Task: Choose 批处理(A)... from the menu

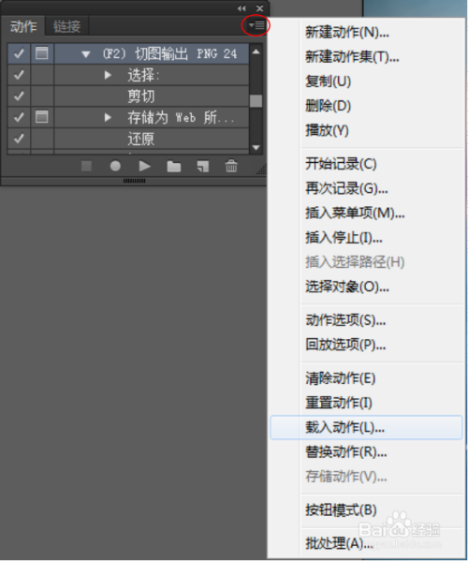Action: tap(367, 544)
